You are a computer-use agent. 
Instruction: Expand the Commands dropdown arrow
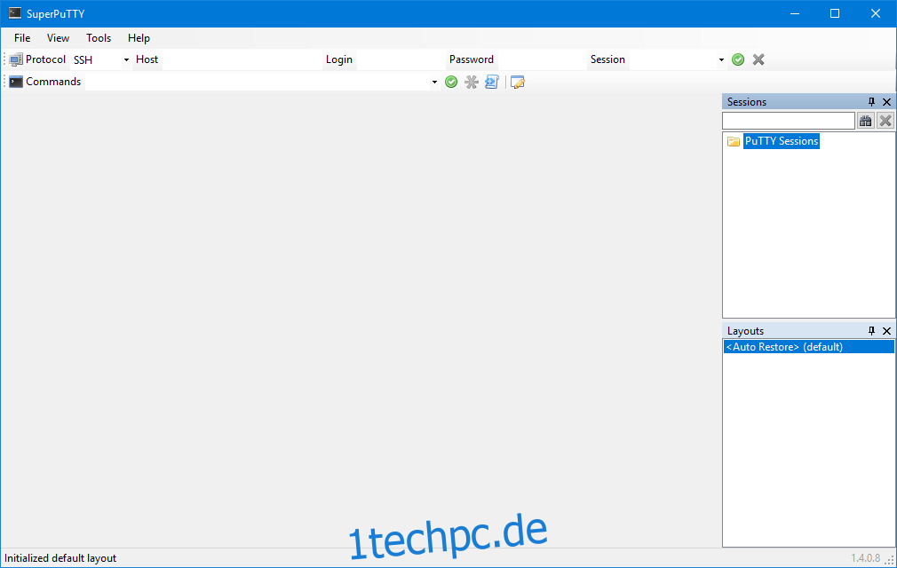[434, 83]
